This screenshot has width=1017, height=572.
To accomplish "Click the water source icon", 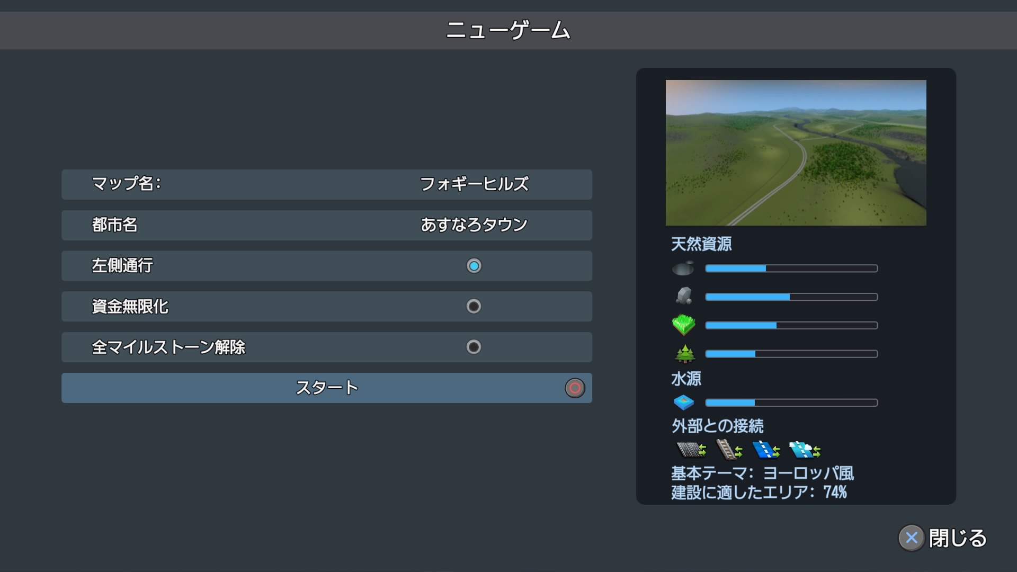I will coord(683,403).
